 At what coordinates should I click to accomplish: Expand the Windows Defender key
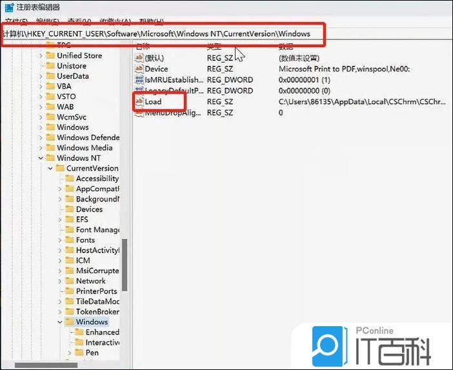tap(41, 138)
